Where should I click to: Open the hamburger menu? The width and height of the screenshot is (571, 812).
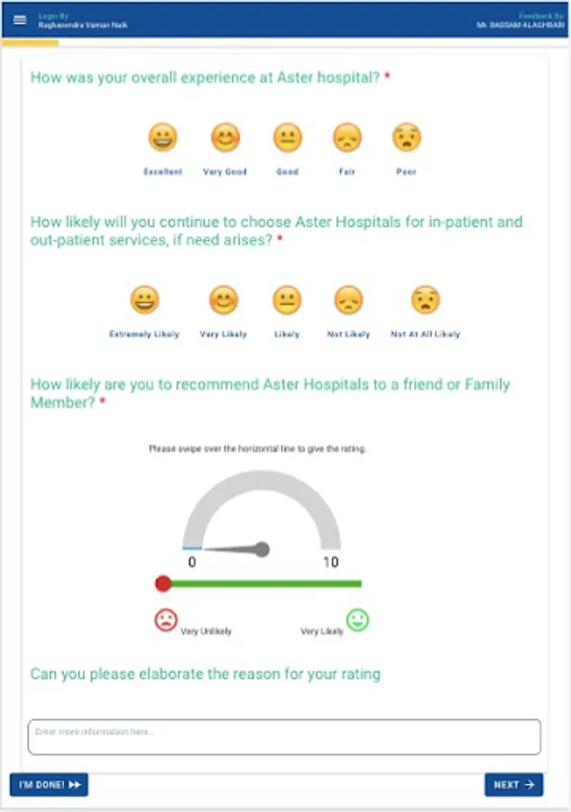tap(20, 20)
